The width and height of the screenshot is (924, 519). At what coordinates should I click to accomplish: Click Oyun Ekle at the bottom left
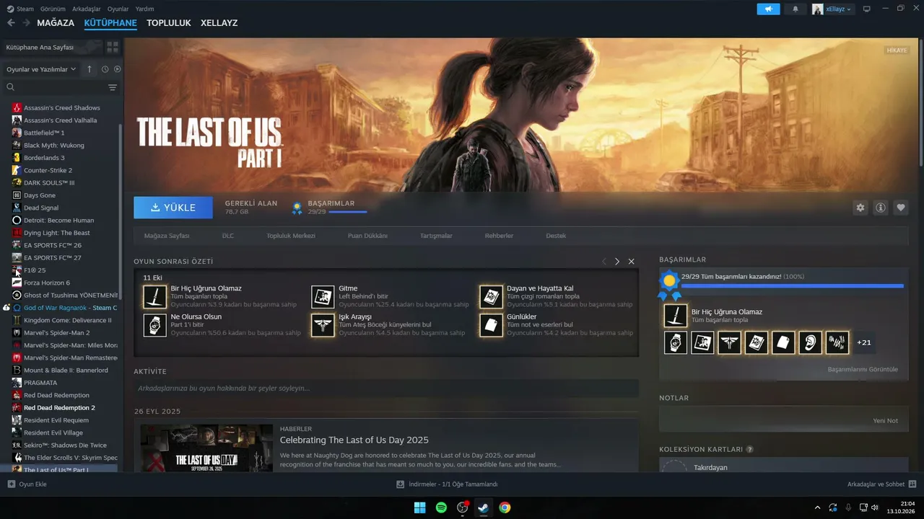(27, 484)
